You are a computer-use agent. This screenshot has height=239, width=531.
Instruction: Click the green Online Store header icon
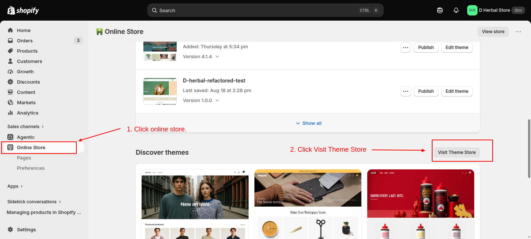coord(99,32)
